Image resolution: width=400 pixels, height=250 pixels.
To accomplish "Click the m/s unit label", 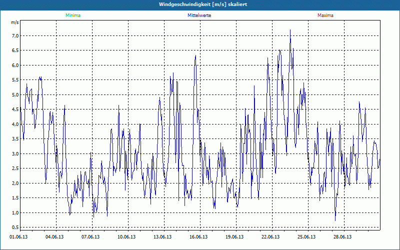I will (15, 22).
